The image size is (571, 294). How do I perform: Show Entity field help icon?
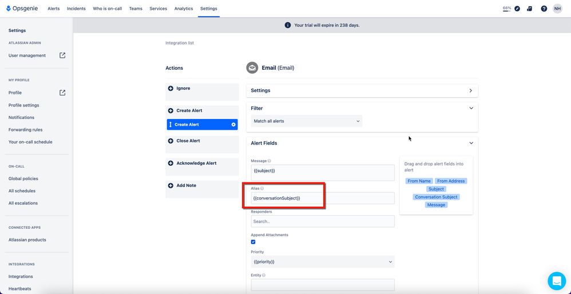(263, 276)
